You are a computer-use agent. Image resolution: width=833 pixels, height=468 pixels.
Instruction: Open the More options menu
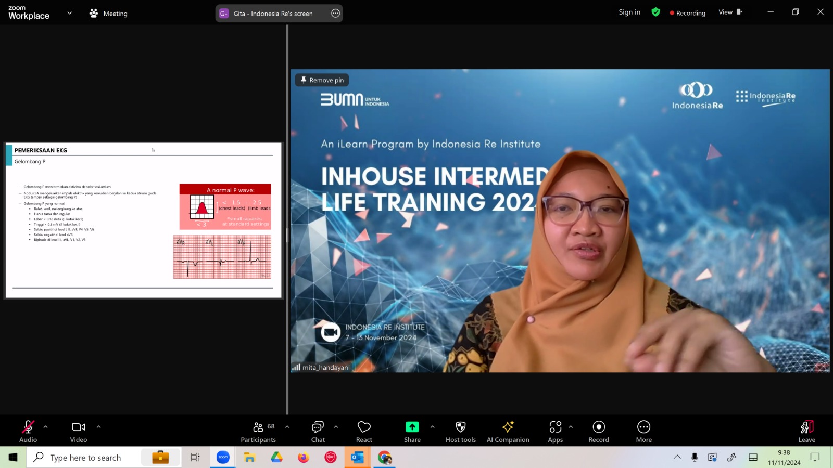coord(644,432)
